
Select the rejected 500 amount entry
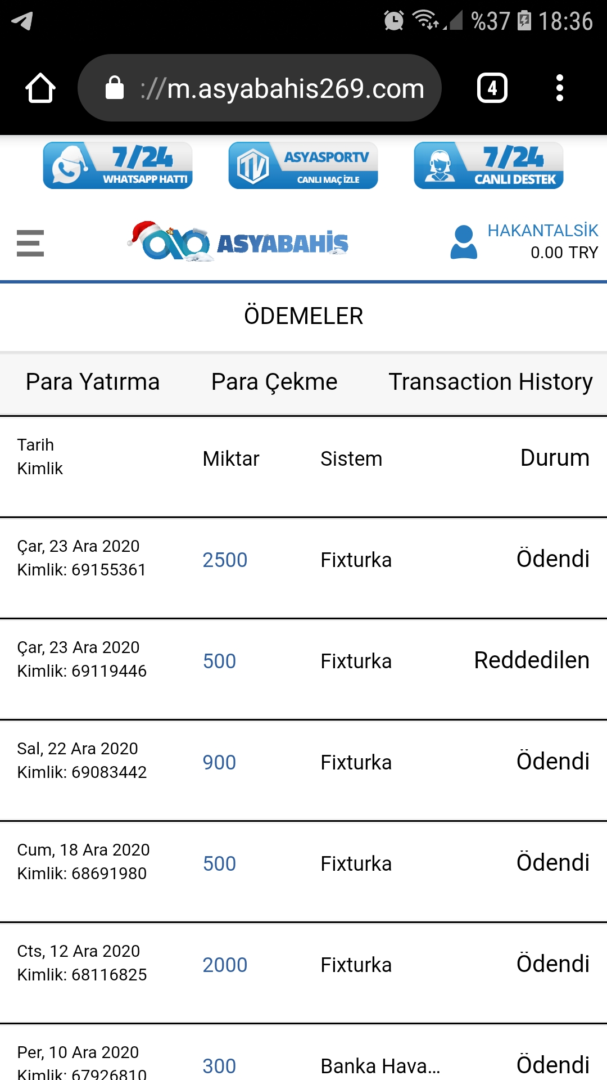219,661
